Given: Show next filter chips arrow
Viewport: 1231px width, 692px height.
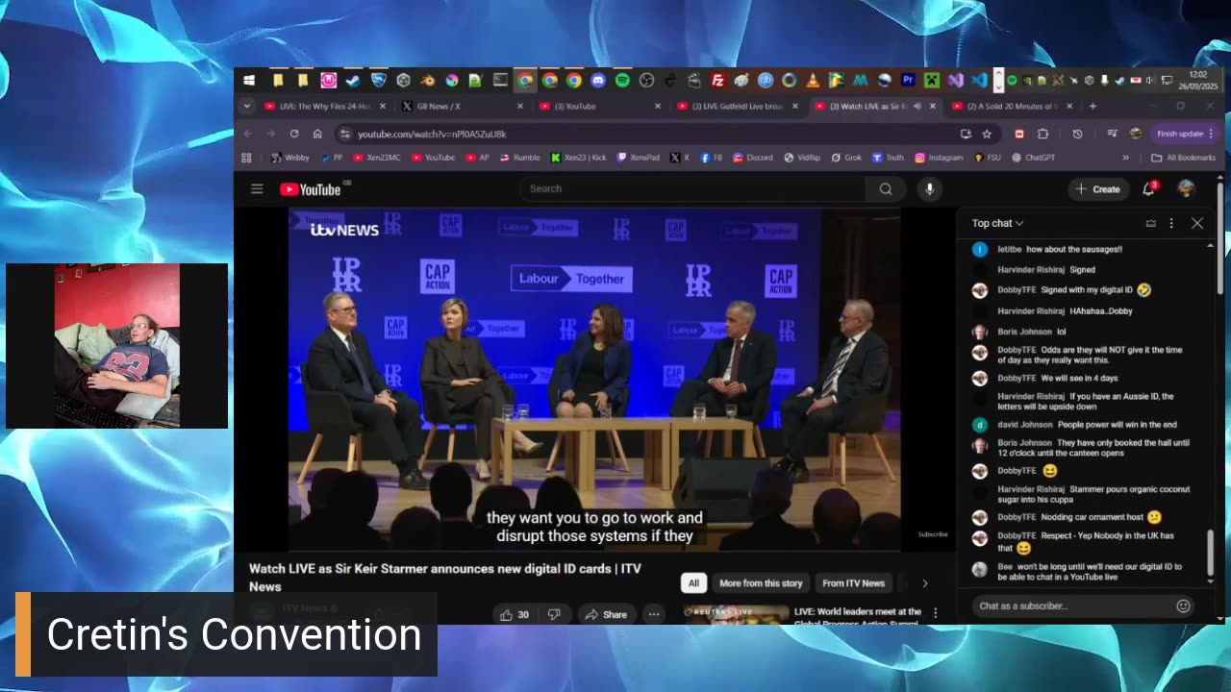Looking at the screenshot, I should (x=925, y=582).
